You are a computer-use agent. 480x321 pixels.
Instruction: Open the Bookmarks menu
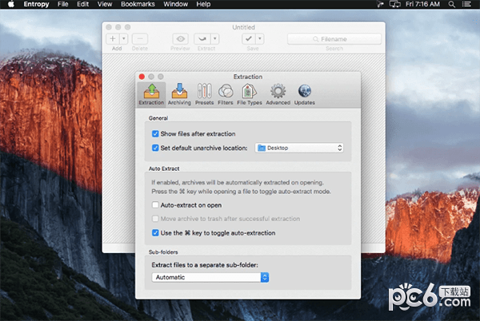coord(138,4)
